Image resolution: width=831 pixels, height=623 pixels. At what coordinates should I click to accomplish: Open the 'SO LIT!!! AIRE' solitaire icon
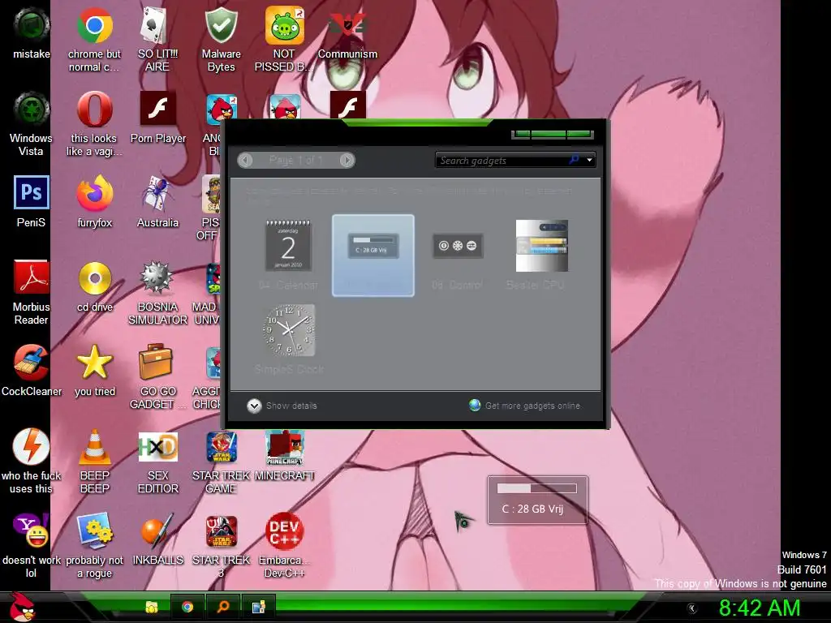click(x=157, y=40)
